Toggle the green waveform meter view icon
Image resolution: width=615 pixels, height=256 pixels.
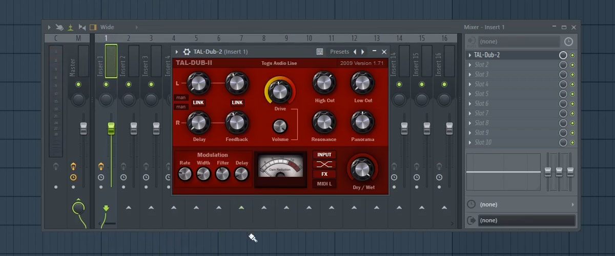tap(71, 27)
